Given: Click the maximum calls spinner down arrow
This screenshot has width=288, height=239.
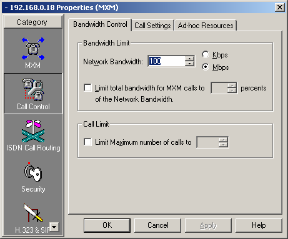Looking at the screenshot, I should pos(223,145).
